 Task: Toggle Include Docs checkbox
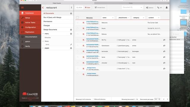[96, 7]
